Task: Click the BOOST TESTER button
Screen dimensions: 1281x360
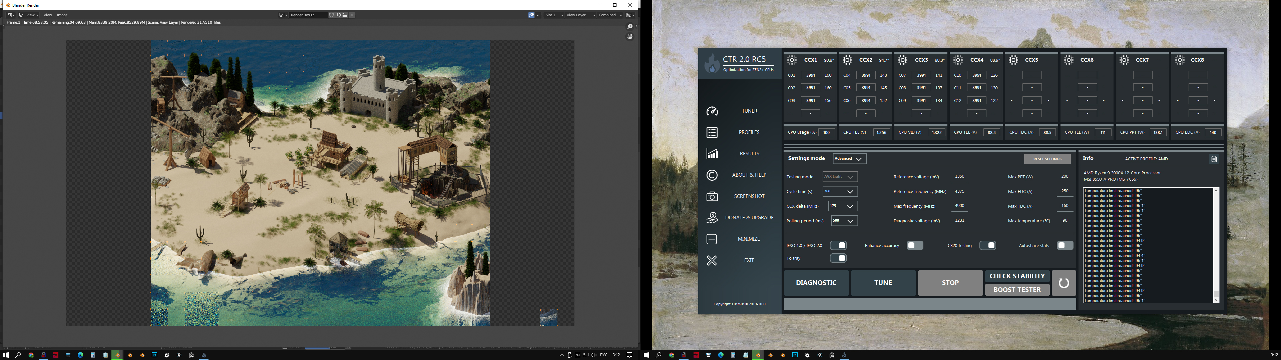Action: (1017, 290)
